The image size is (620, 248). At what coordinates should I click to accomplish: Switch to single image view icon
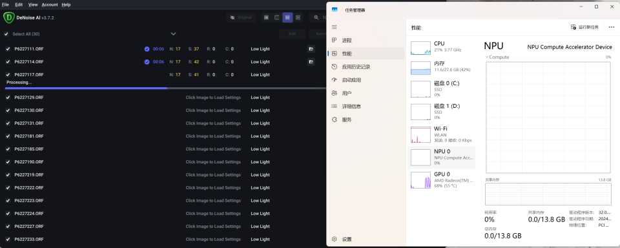point(266,17)
